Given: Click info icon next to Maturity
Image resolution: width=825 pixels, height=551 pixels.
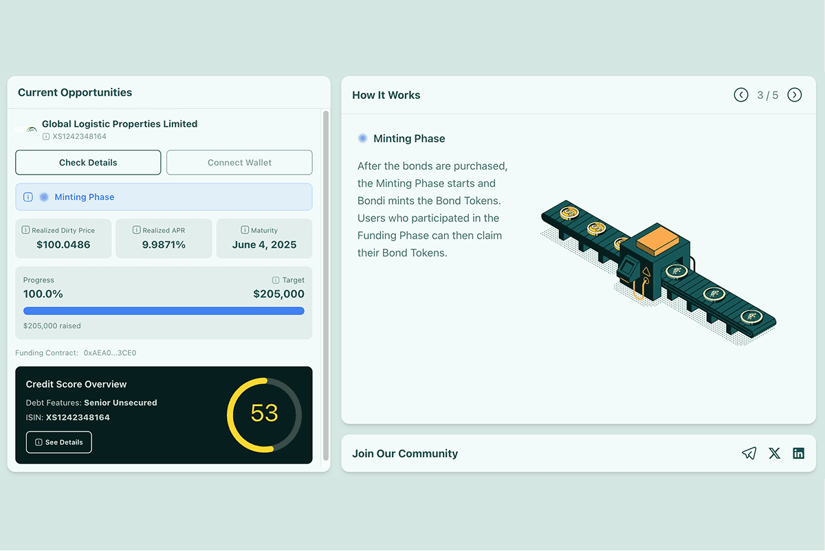Looking at the screenshot, I should click(245, 230).
